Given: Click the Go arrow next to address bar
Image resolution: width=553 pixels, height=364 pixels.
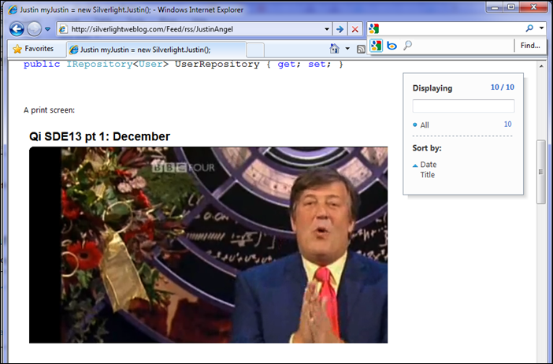Looking at the screenshot, I should pos(340,29).
